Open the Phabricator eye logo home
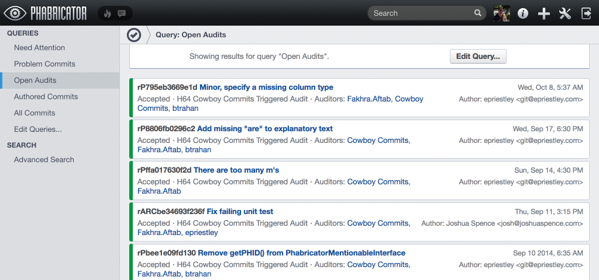Image resolution: width=599 pixels, height=280 pixels. pos(46,13)
